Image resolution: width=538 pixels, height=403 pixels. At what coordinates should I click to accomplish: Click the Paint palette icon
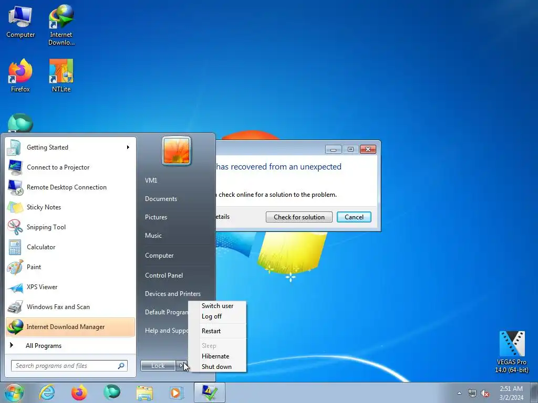(x=14, y=267)
